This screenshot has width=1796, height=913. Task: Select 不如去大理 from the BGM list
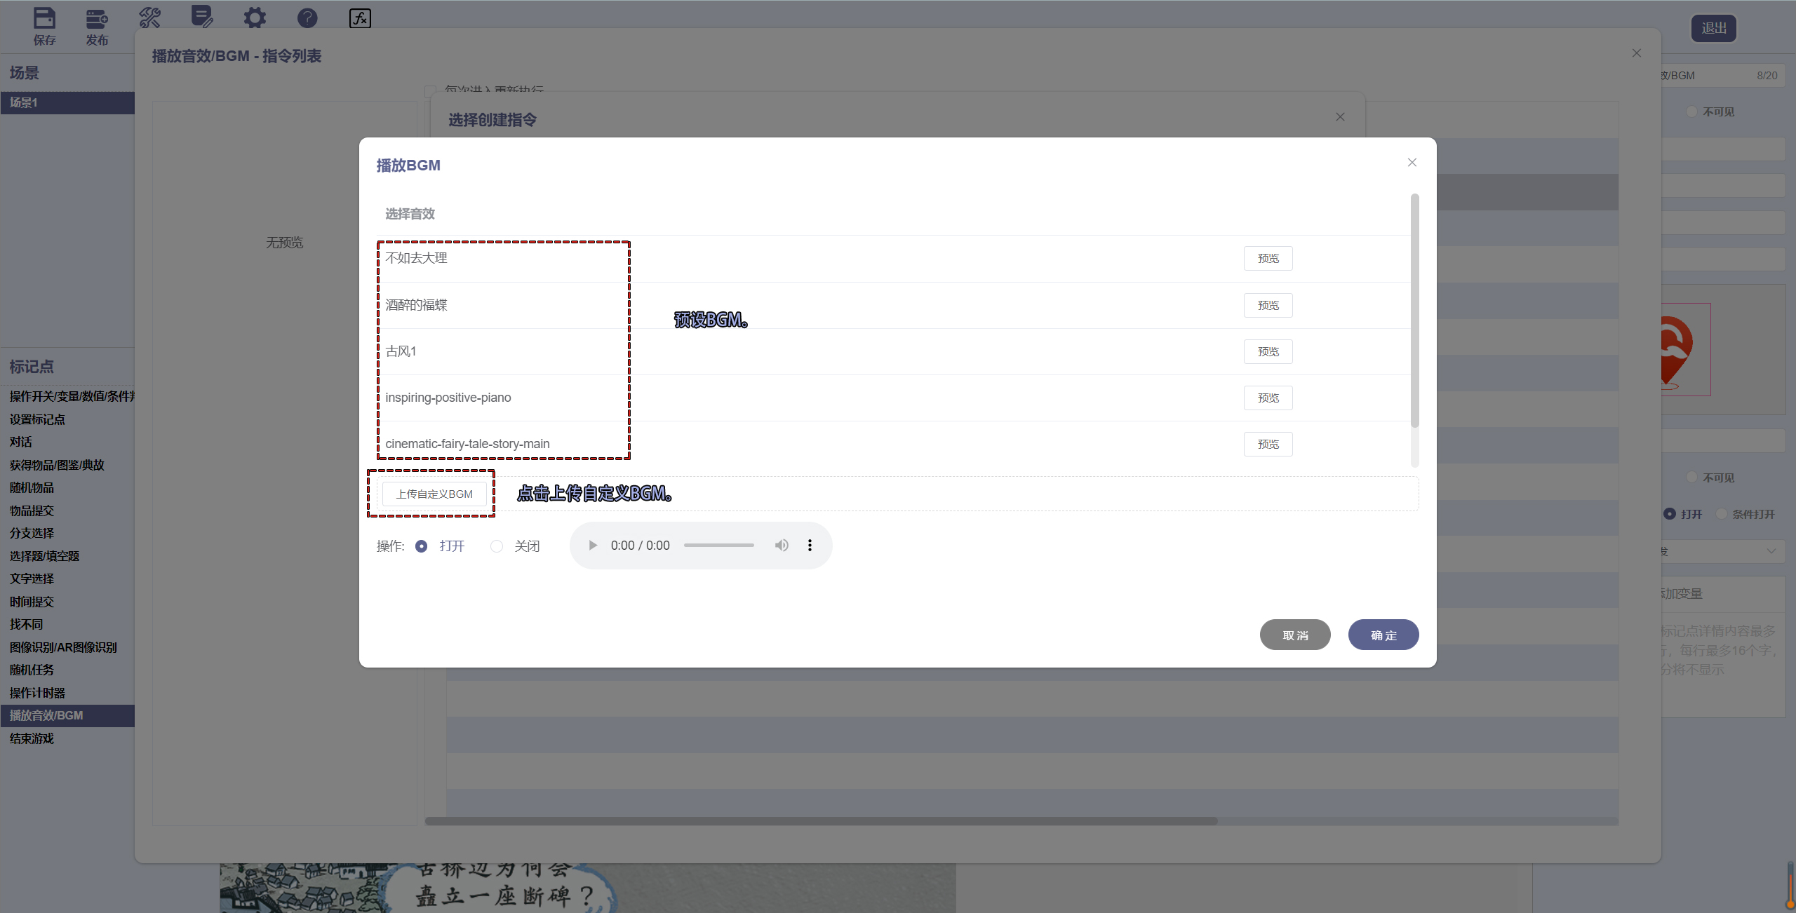417,258
